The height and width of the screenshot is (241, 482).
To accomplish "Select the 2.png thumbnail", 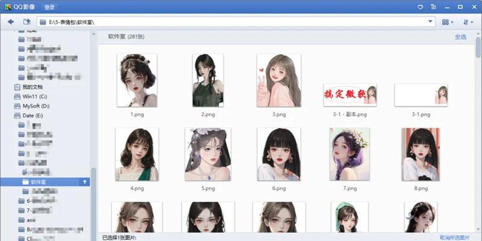I will pyautogui.click(x=208, y=81).
